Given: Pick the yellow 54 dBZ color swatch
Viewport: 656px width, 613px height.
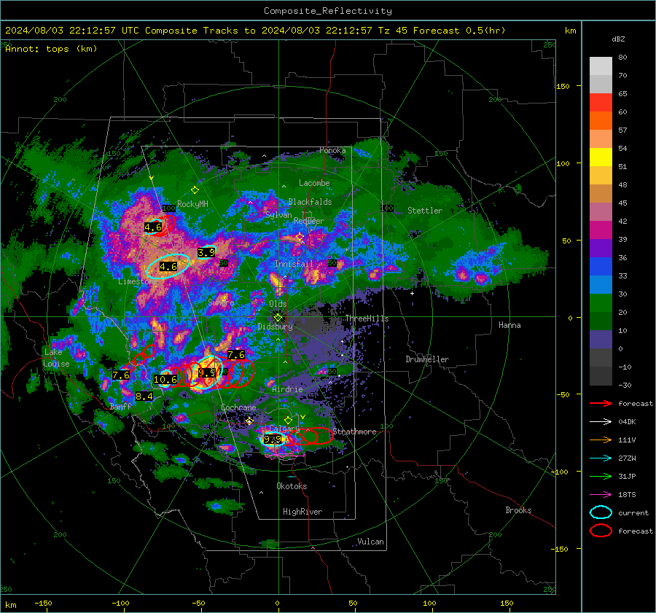Looking at the screenshot, I should tap(601, 157).
